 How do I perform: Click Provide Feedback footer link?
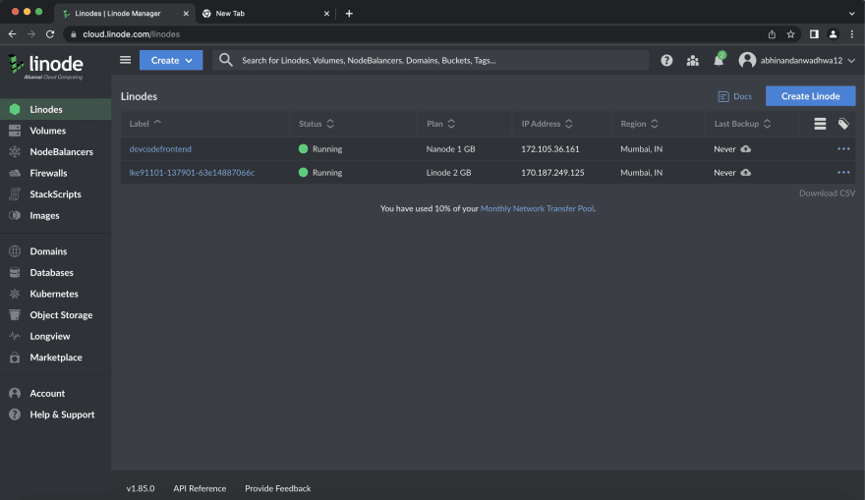[x=277, y=488]
